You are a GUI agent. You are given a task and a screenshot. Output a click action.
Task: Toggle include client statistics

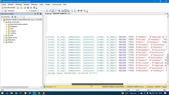pyautogui.click(x=59, y=11)
